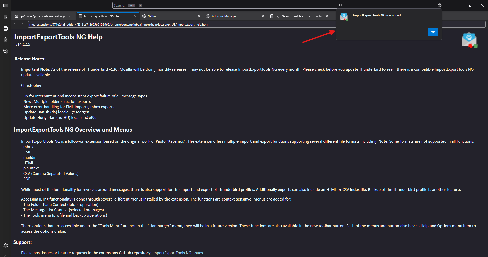Viewport: 488px width, 257px height.
Task: Click the search magnifier icon
Action: tap(341, 5)
